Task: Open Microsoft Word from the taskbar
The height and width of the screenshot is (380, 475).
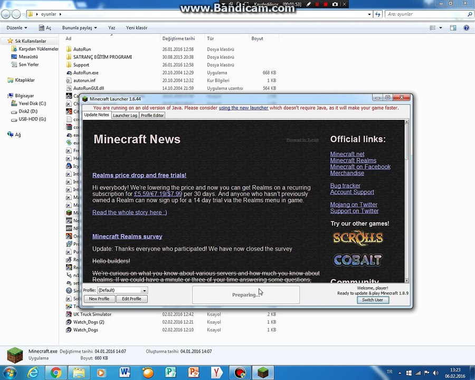Action: click(x=125, y=373)
